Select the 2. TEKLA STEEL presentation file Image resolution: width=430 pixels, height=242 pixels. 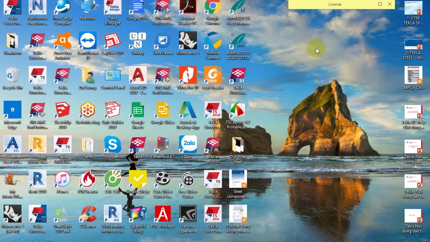(413, 49)
